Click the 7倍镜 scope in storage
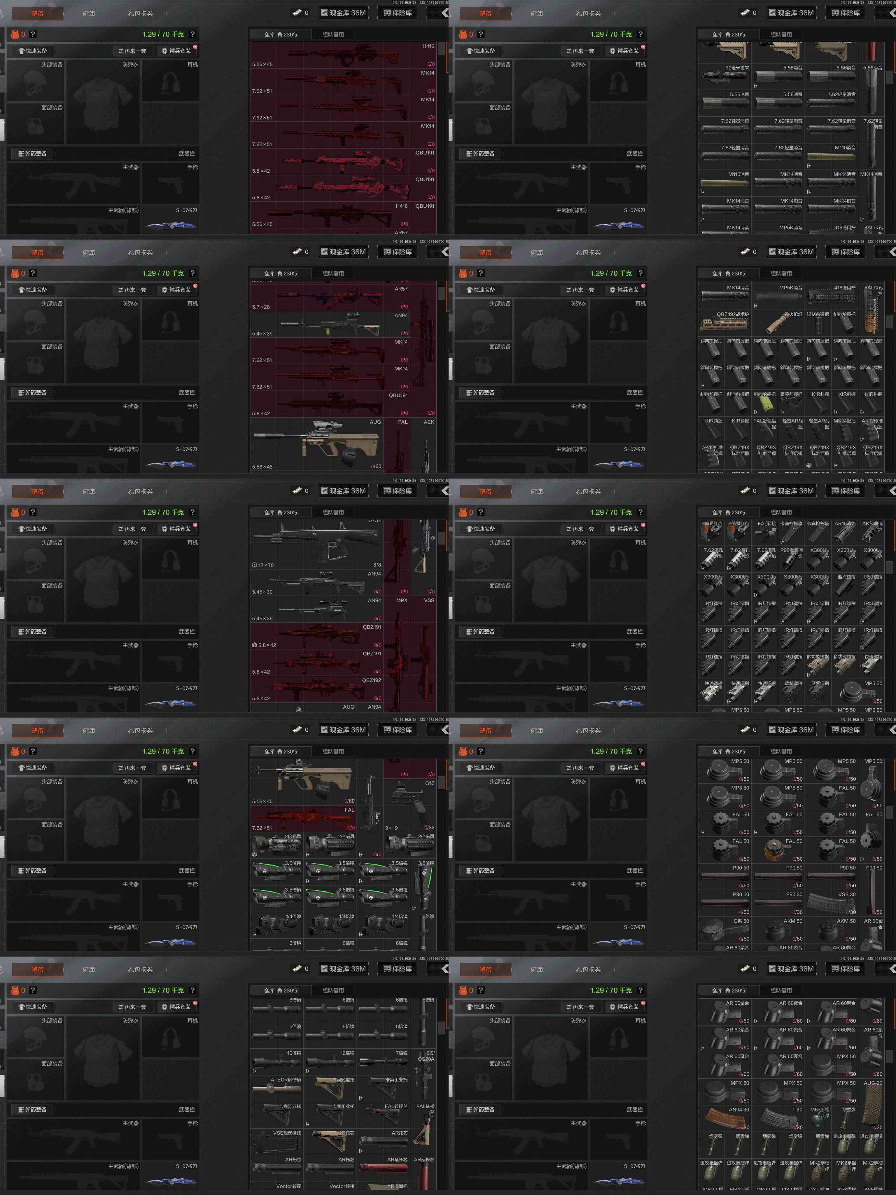 pos(383,1063)
